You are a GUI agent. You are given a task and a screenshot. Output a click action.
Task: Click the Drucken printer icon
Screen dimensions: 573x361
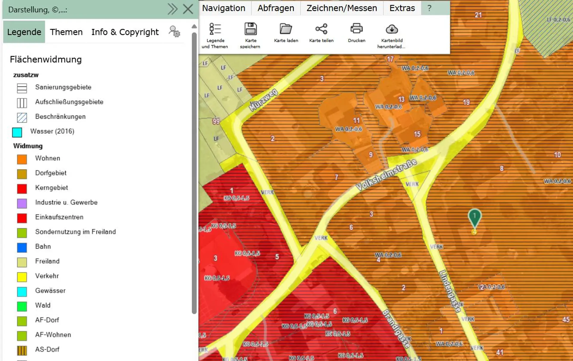coord(356,29)
